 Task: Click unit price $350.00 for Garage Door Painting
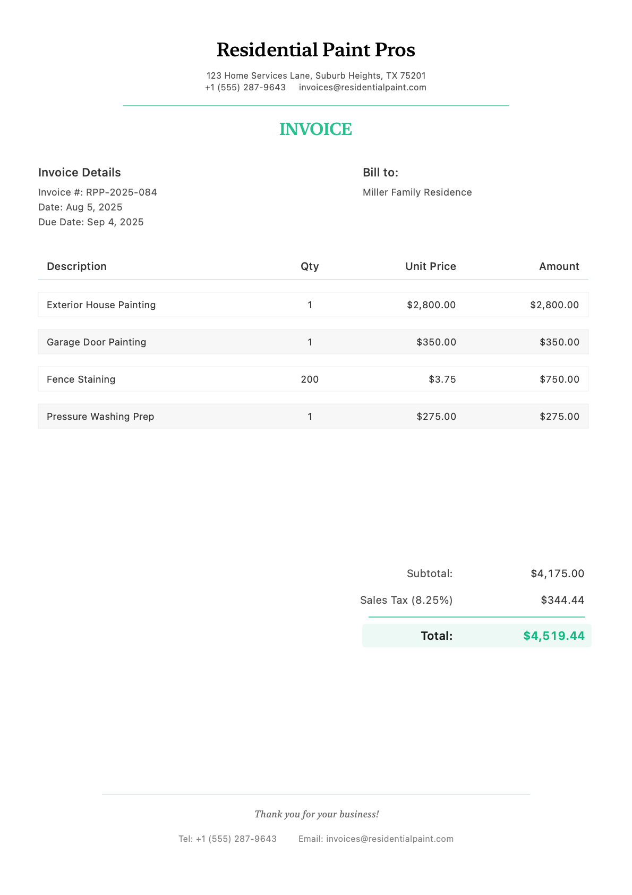click(436, 342)
